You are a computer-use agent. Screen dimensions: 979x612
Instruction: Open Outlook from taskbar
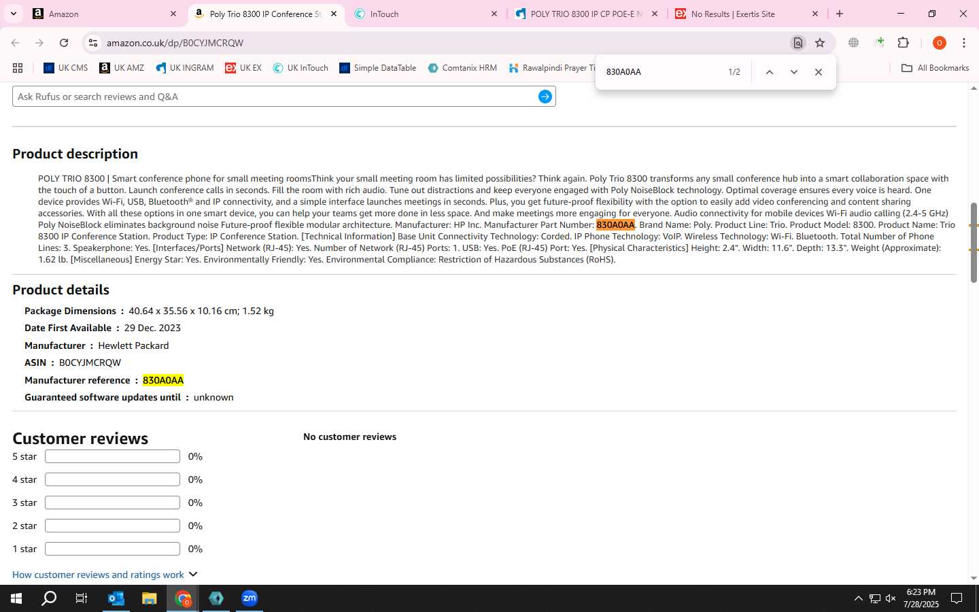coord(116,598)
